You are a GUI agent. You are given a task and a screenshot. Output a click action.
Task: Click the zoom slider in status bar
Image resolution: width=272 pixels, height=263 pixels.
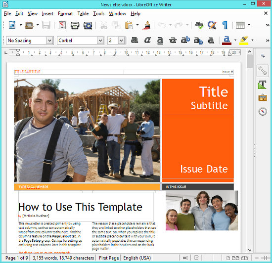coord(266,258)
